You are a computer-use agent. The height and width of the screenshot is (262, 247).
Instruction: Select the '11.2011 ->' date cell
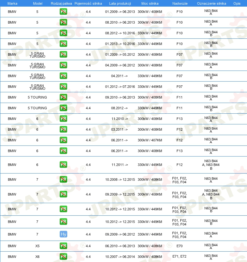coord(120,165)
